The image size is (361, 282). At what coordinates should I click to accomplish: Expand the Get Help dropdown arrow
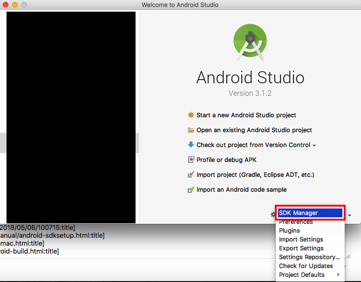[x=349, y=215]
